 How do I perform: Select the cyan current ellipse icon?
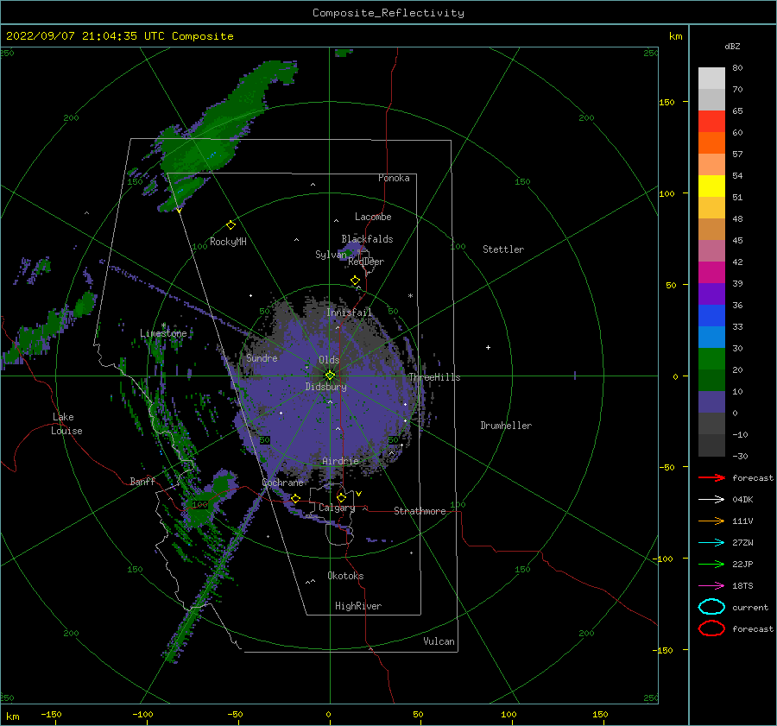(x=711, y=607)
